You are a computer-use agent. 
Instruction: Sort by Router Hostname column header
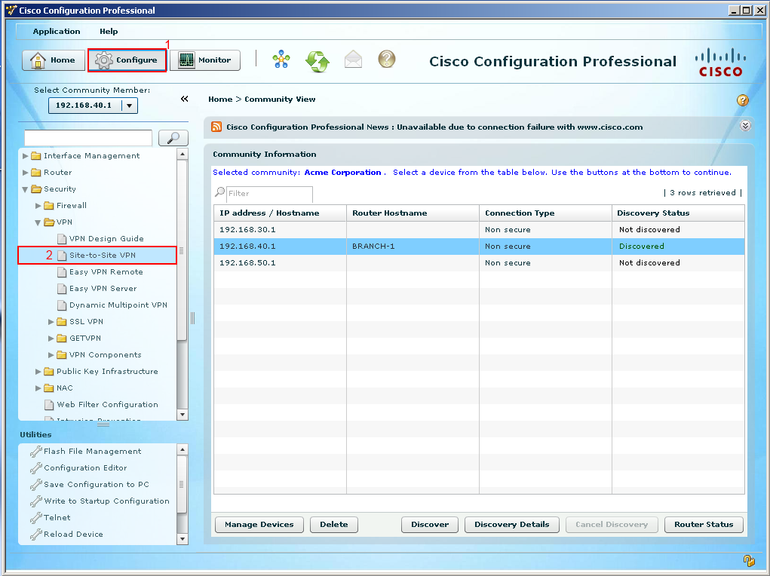413,213
